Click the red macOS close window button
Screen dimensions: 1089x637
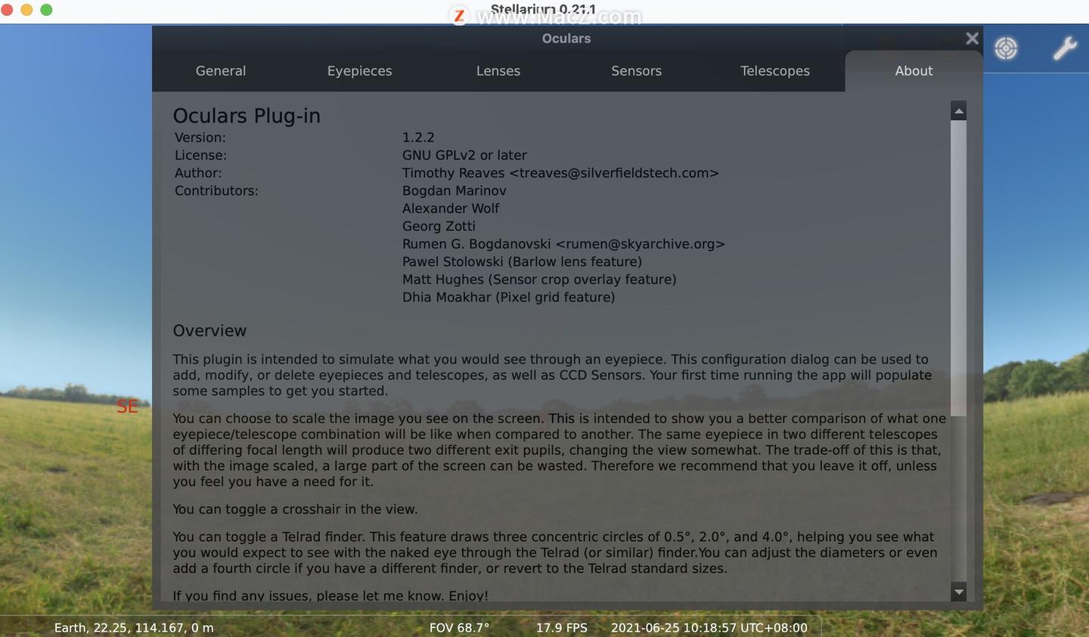coord(8,10)
